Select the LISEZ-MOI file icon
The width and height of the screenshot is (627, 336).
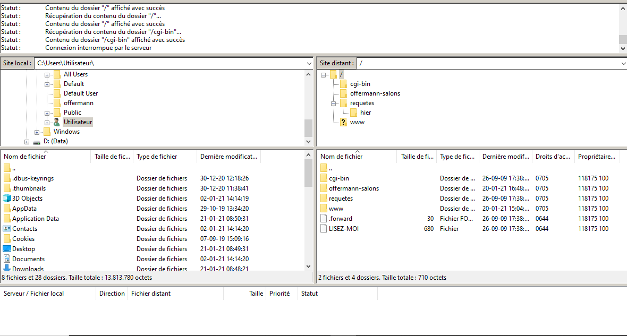(324, 229)
